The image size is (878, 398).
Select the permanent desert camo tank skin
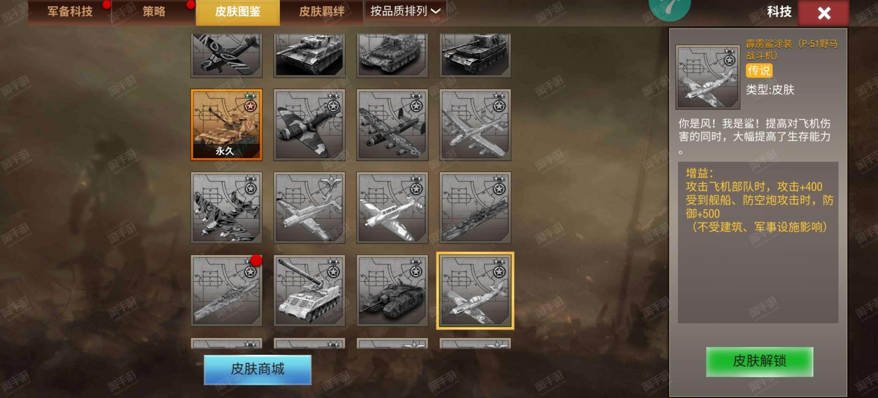pos(226,125)
